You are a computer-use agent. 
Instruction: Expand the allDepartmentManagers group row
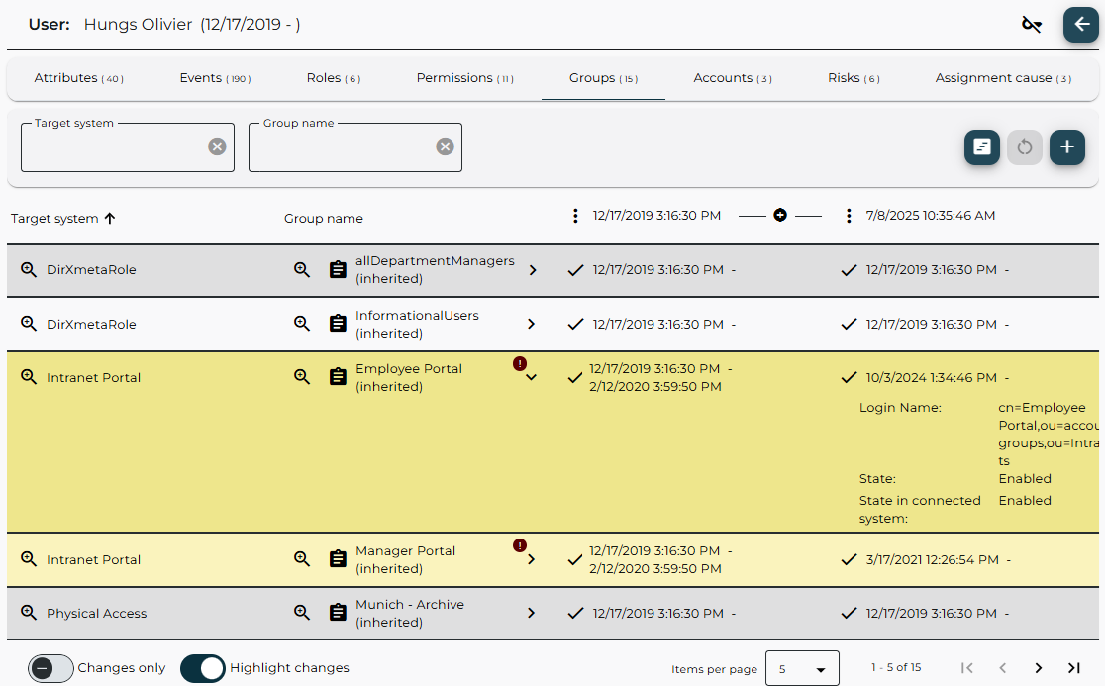(532, 270)
